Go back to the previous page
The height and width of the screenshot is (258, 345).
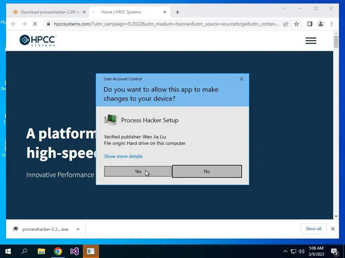(x=13, y=24)
